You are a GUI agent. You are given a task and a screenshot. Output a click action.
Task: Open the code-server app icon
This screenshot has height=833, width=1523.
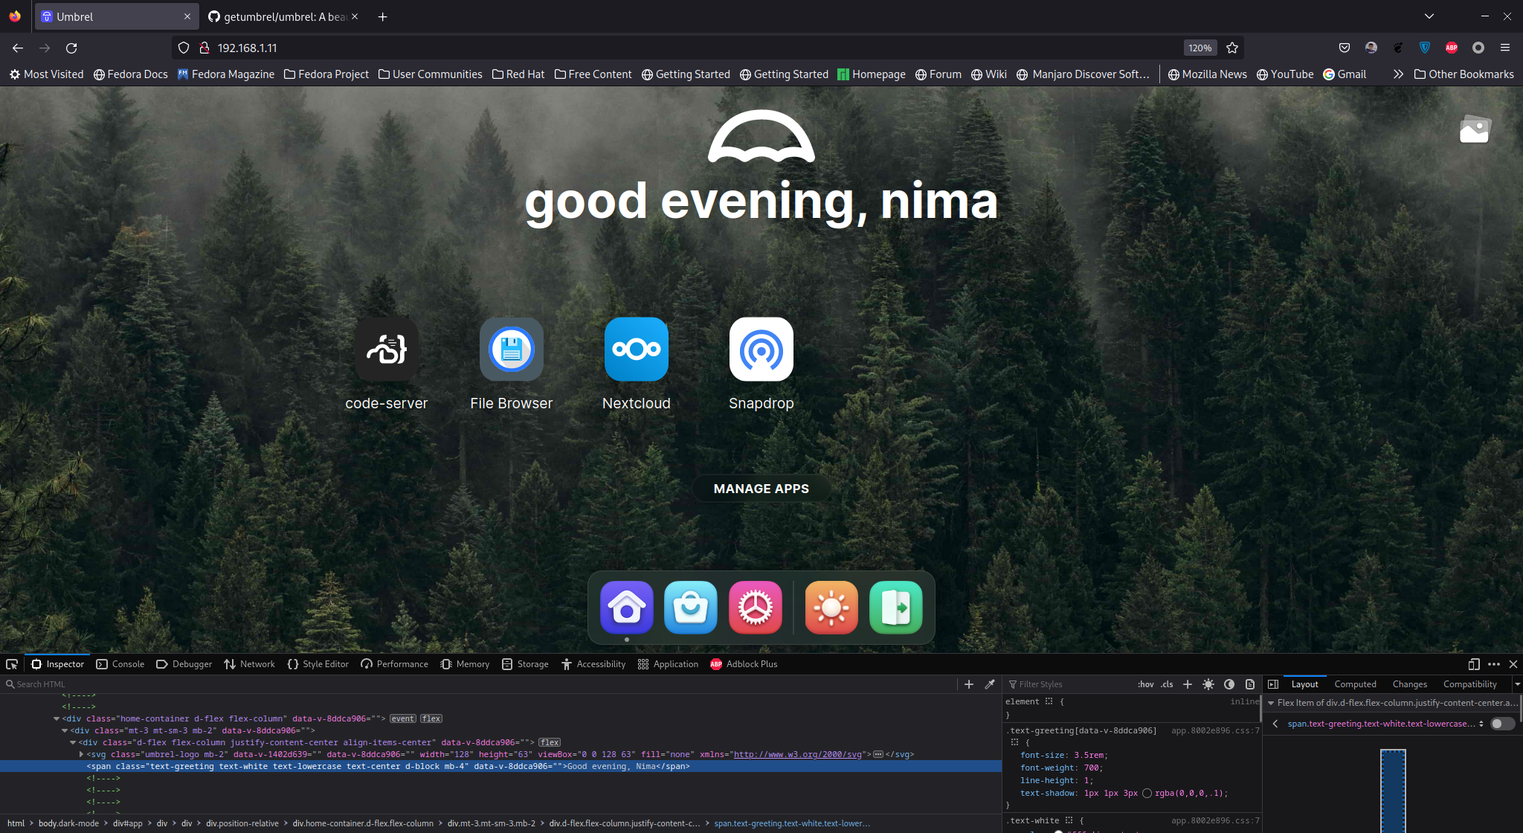386,350
